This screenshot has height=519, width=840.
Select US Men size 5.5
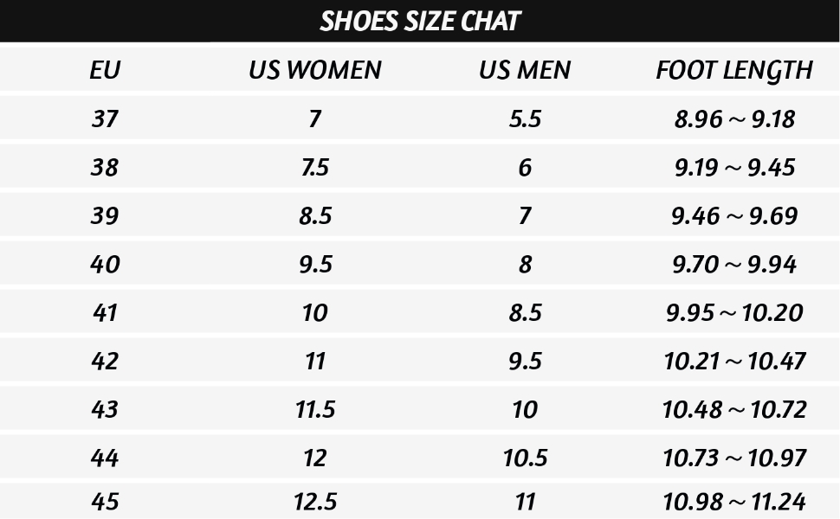coord(525,119)
